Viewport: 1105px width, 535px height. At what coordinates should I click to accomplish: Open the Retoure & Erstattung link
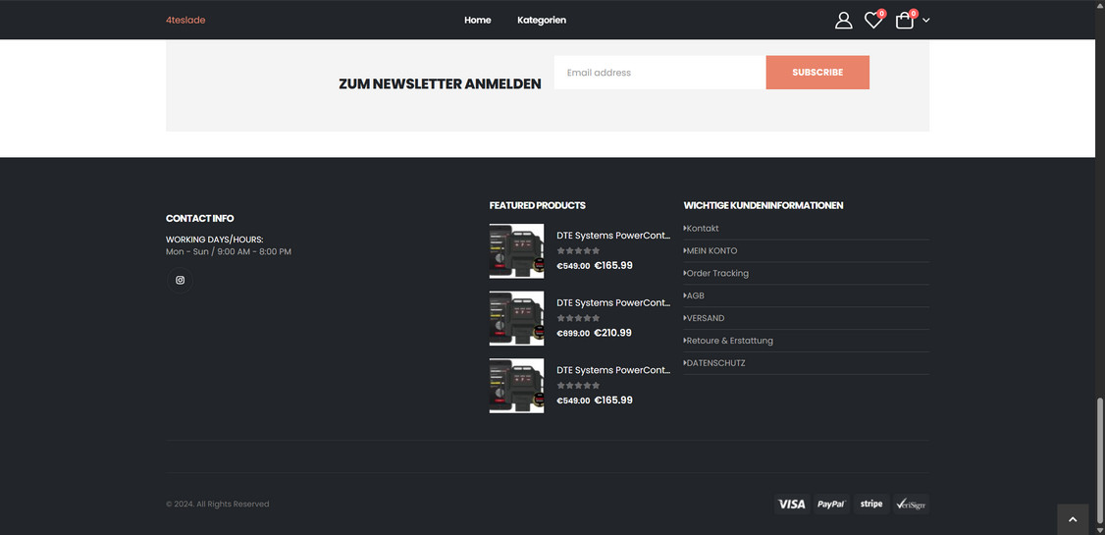pos(729,341)
